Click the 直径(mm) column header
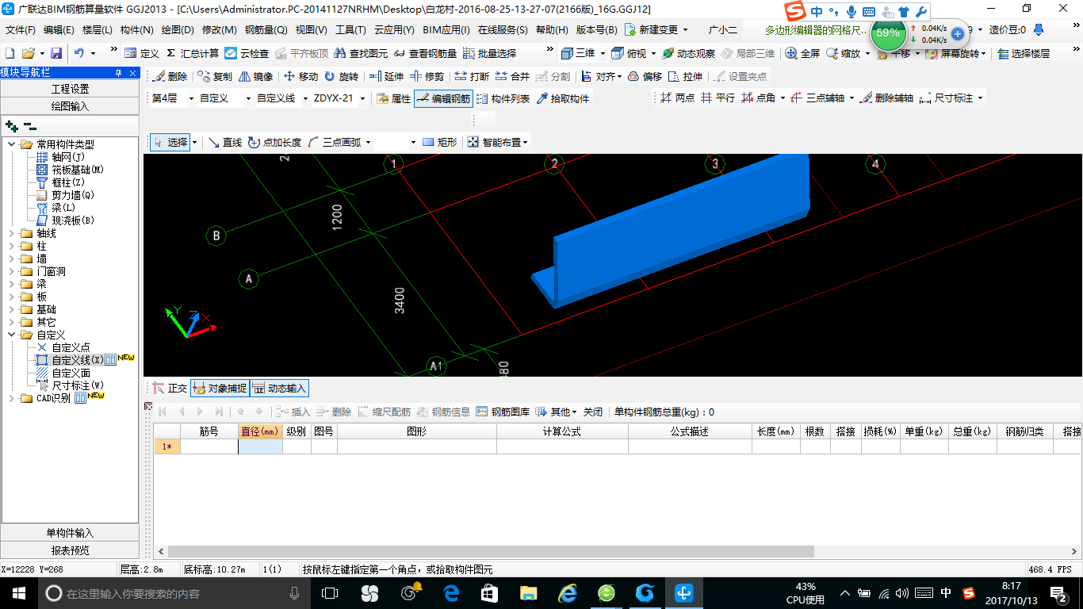This screenshot has width=1083, height=609. (x=260, y=431)
